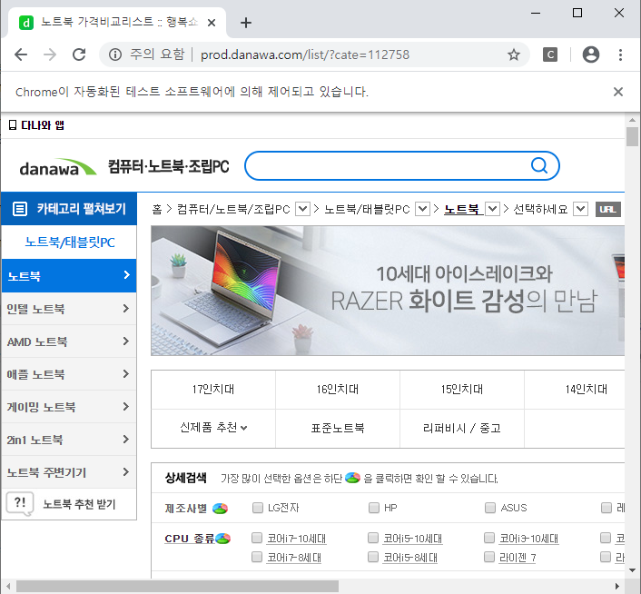Viewport: 641px width, 594px height.
Task: Open a new browser tab
Action: (x=246, y=23)
